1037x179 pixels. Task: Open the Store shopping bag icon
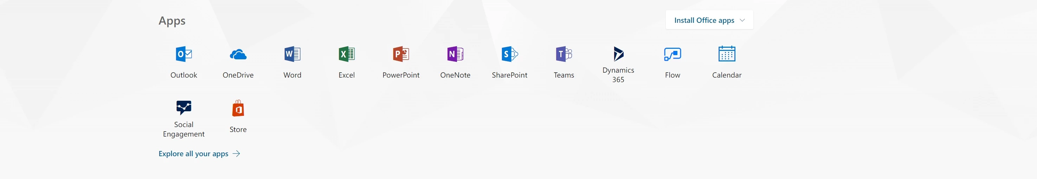coord(238,108)
